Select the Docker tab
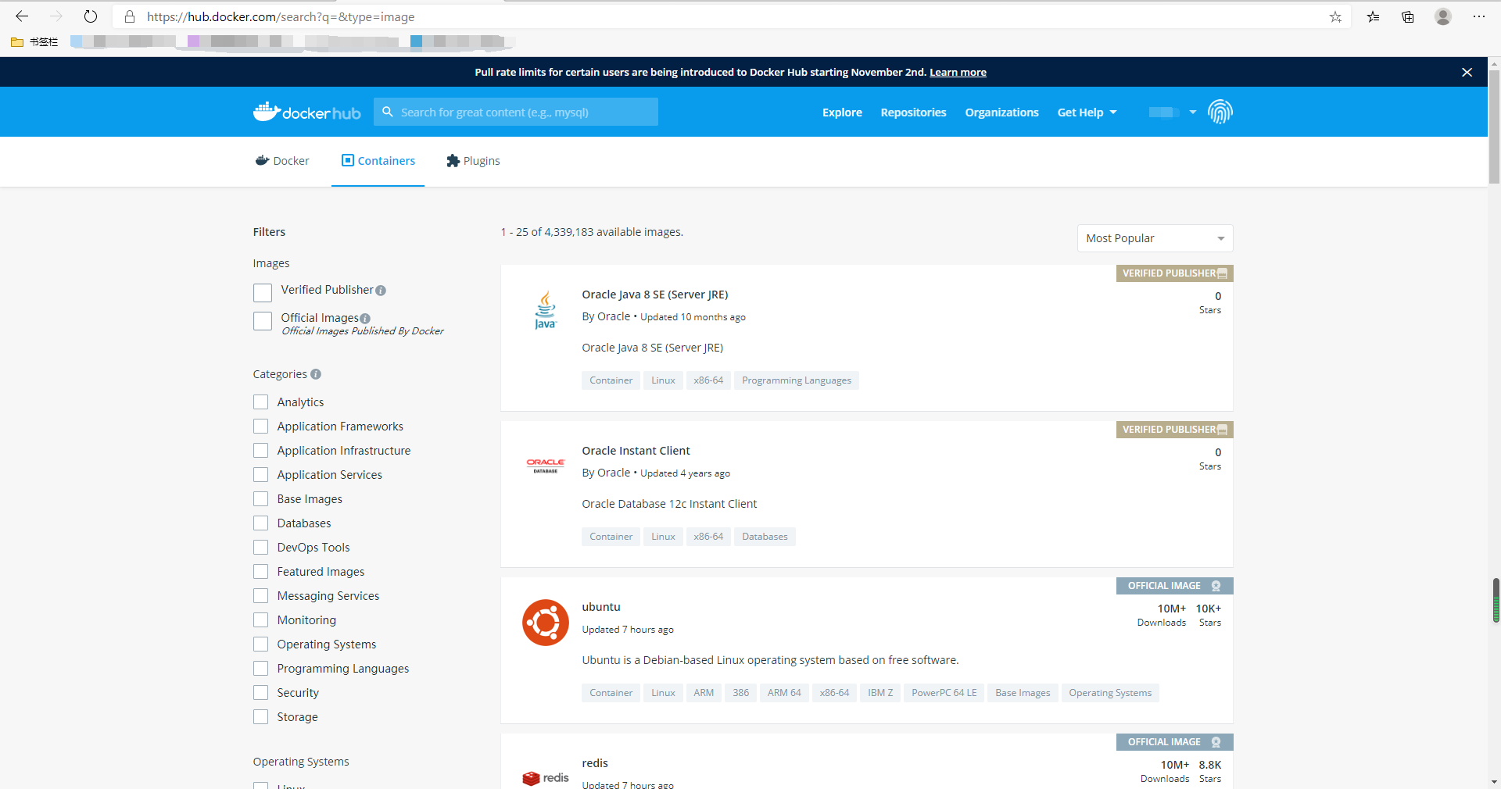This screenshot has height=789, width=1501. click(281, 161)
